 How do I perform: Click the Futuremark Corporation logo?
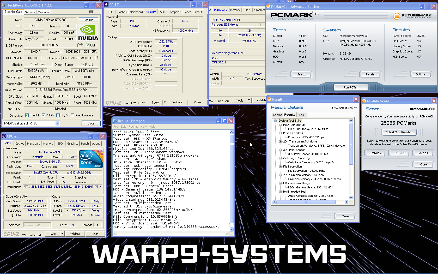coord(412,16)
